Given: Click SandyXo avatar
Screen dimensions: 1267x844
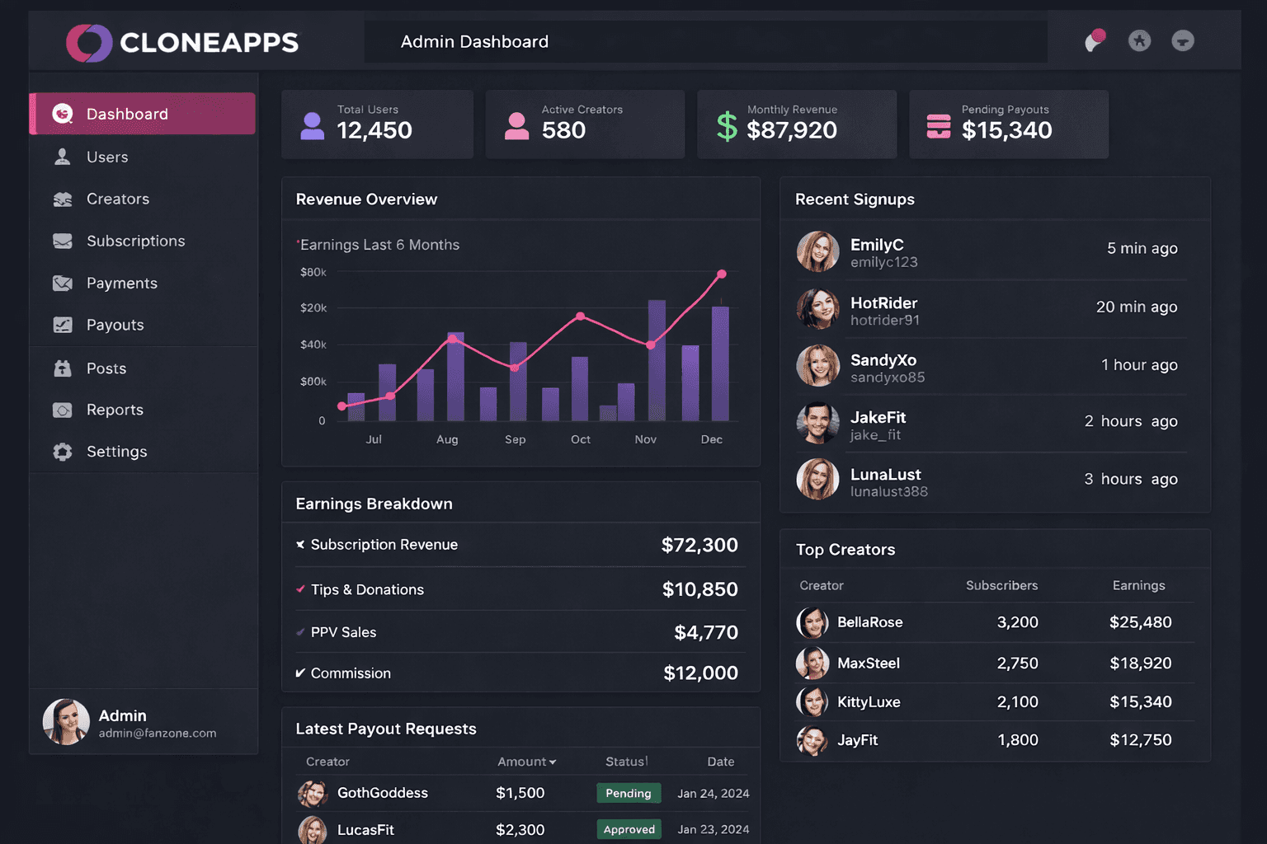Looking at the screenshot, I should tap(817, 365).
